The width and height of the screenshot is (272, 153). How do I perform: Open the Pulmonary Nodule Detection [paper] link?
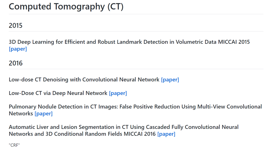(x=44, y=114)
